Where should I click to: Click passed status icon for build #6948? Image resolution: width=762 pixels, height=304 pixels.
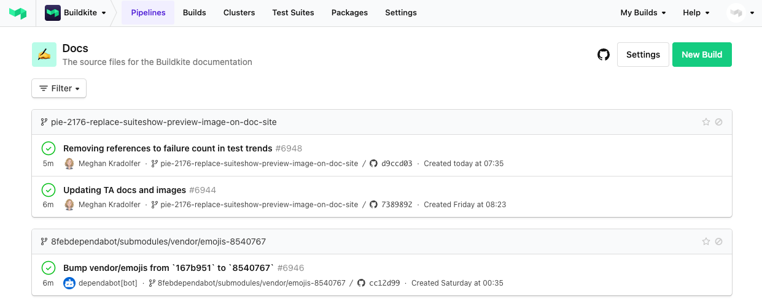tap(49, 148)
